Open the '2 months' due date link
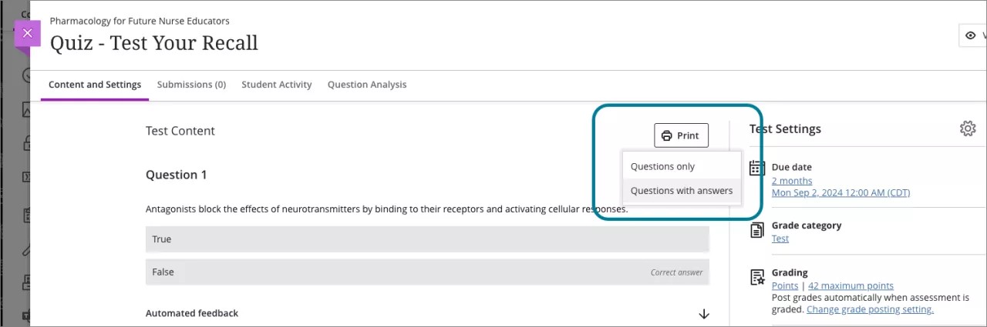Viewport: 987px width, 327px height. (791, 181)
